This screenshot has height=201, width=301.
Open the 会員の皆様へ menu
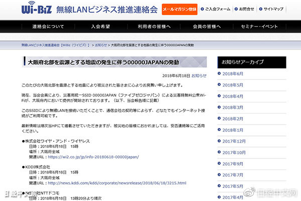click(207, 26)
